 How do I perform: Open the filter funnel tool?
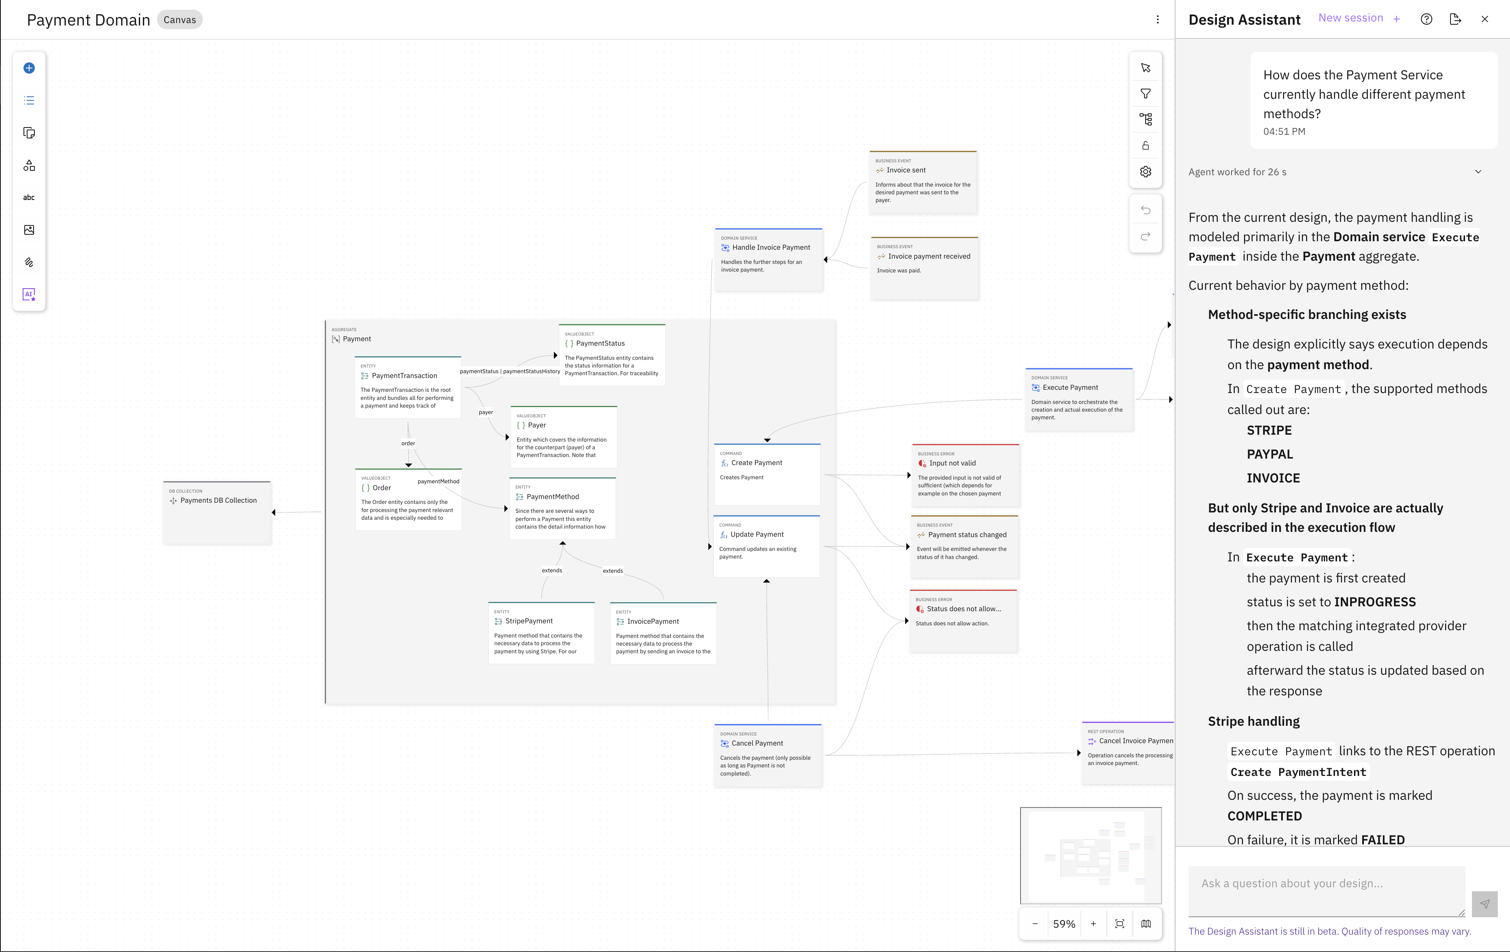tap(1146, 93)
